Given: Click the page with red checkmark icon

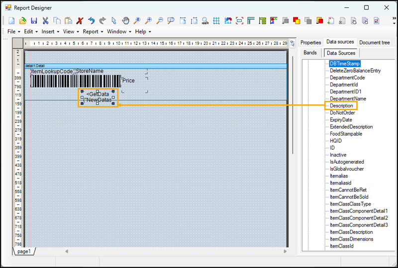Looking at the screenshot, I should pyautogui.click(x=377, y=21).
